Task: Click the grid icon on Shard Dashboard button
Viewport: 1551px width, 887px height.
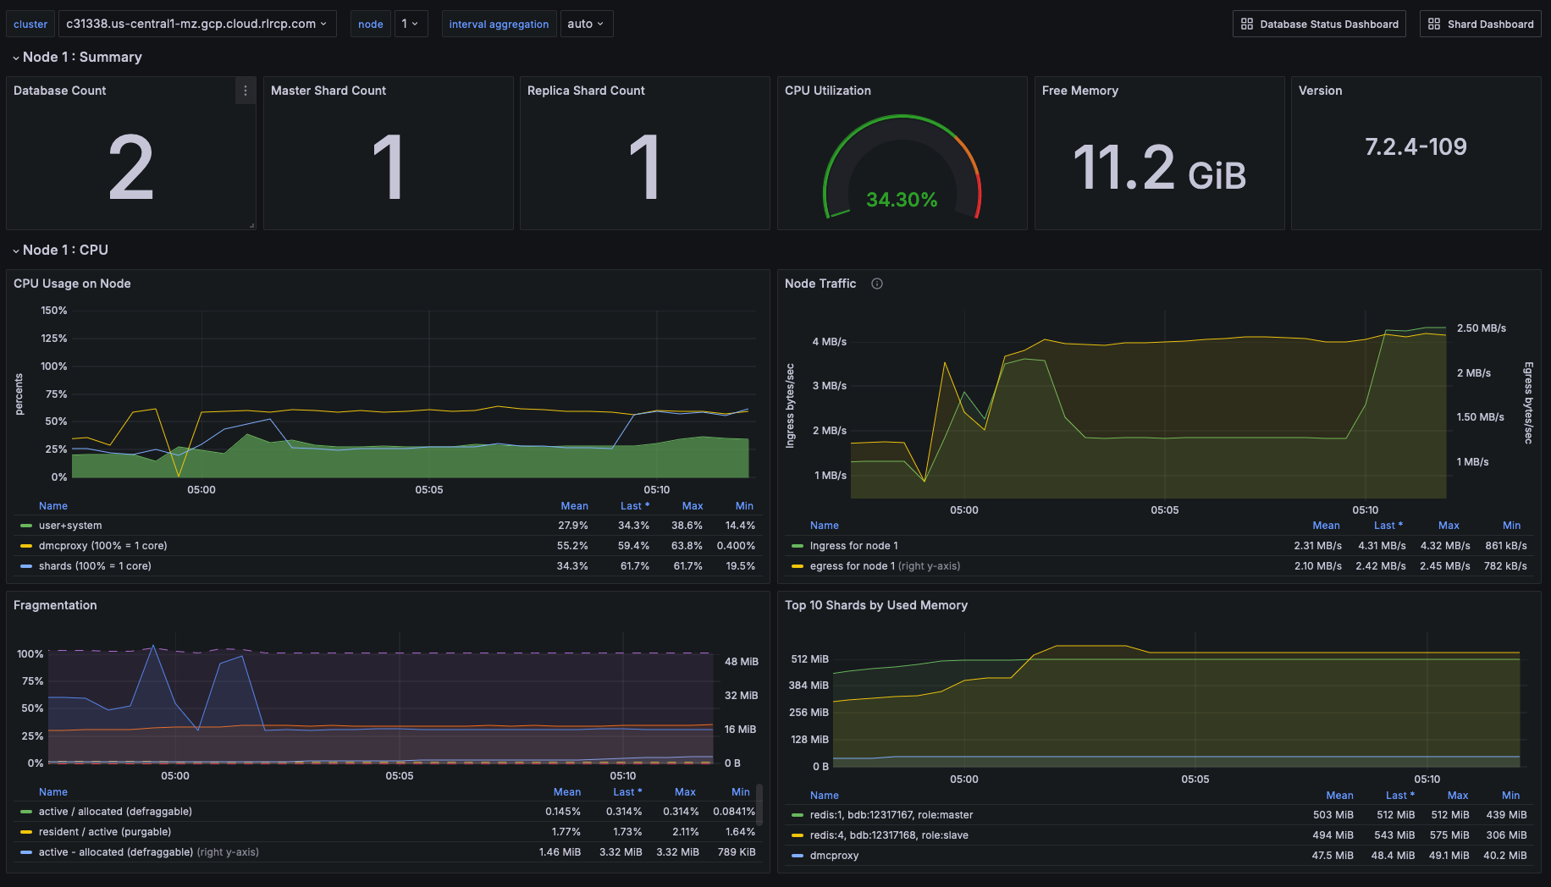Action: (1434, 24)
